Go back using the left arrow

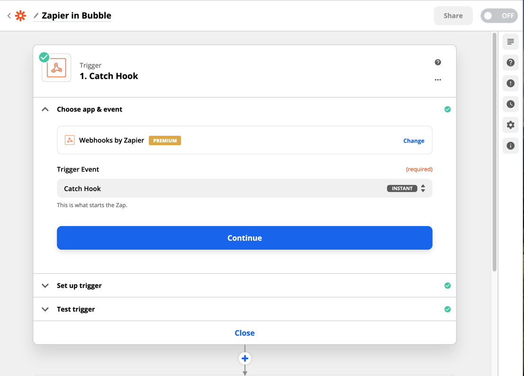coord(9,16)
